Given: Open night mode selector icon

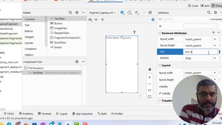Looking at the screenshot, I should coord(137,12).
